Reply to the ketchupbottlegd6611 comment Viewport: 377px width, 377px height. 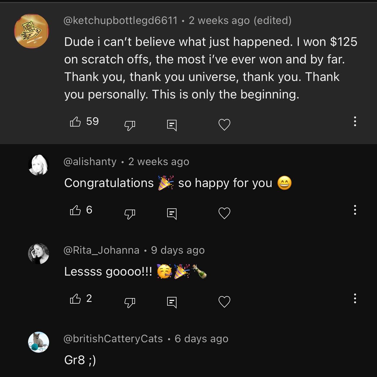tap(172, 125)
